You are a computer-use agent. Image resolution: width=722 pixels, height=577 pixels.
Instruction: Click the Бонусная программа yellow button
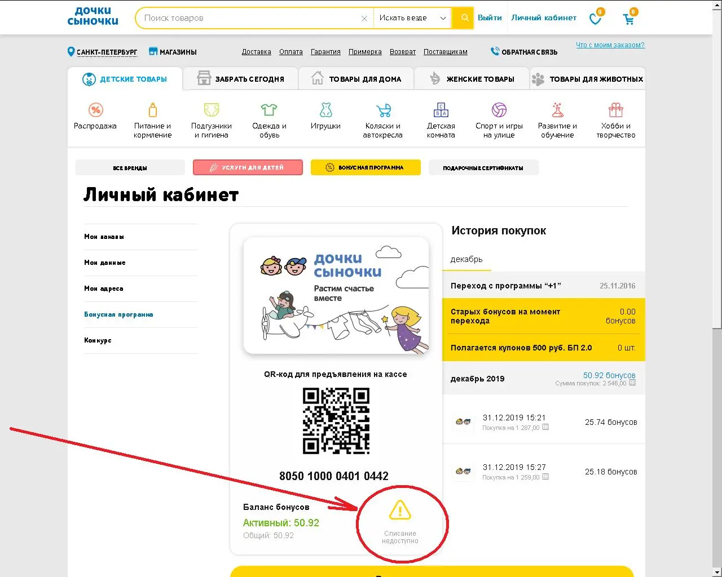366,167
